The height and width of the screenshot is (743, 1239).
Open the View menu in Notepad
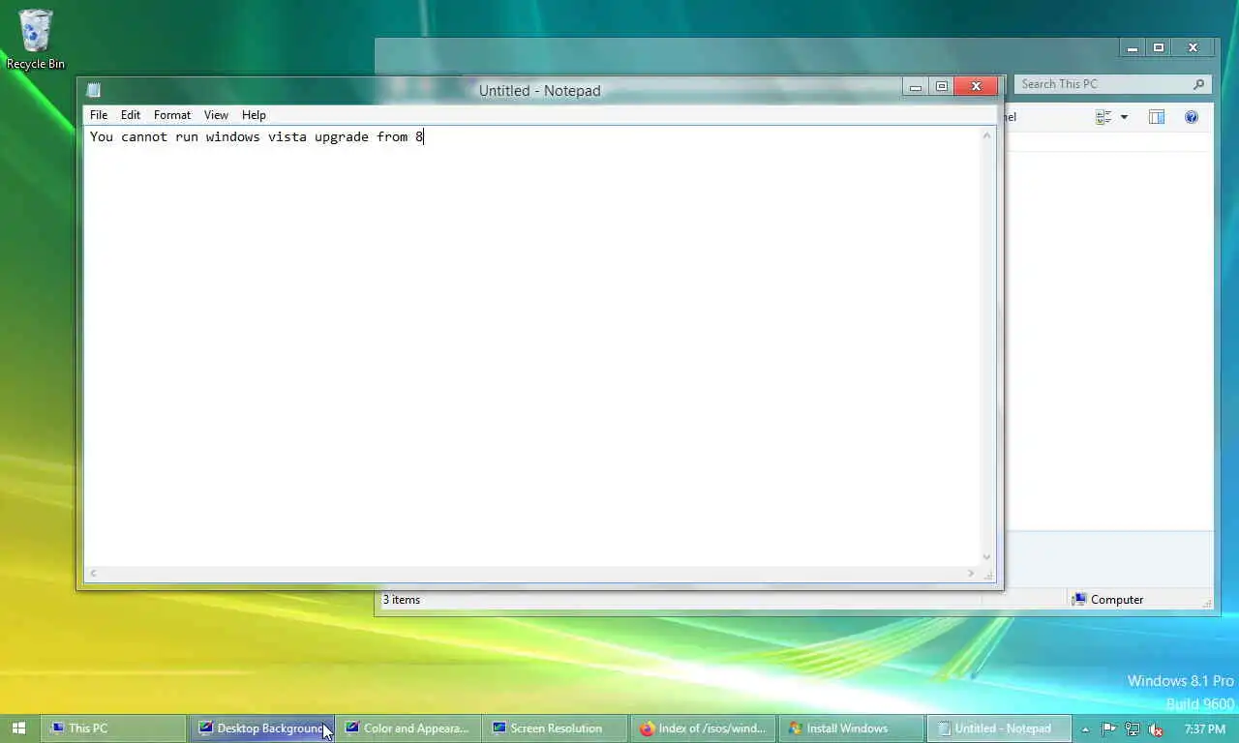pos(216,114)
